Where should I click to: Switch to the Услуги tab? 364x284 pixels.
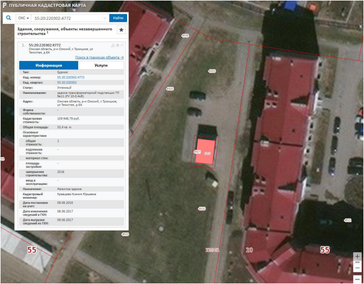(x=101, y=65)
